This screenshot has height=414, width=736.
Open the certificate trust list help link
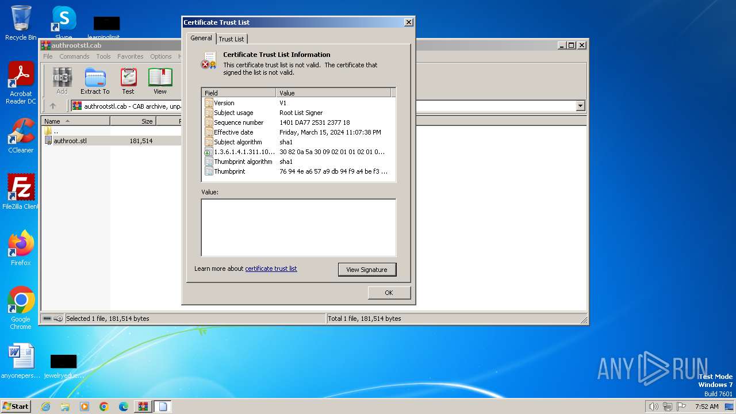(x=271, y=269)
